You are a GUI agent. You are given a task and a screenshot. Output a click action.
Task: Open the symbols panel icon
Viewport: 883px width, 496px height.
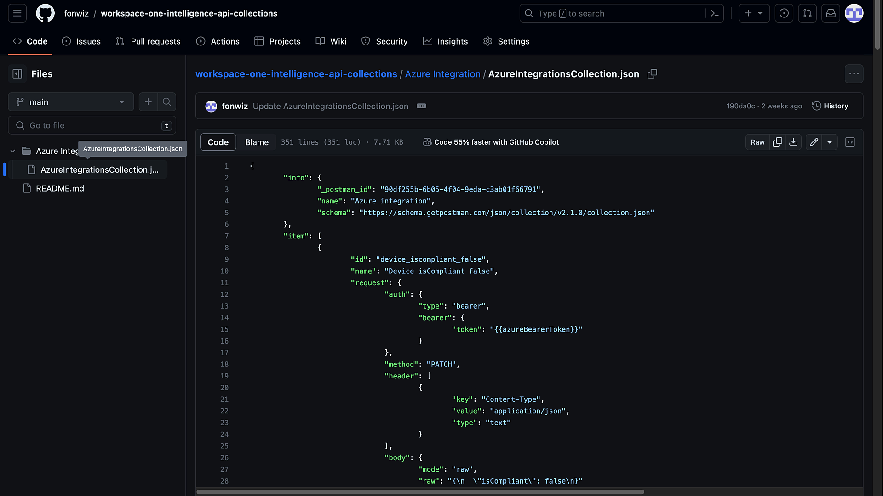pos(850,142)
